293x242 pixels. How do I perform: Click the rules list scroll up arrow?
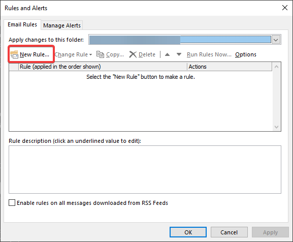click(277, 67)
